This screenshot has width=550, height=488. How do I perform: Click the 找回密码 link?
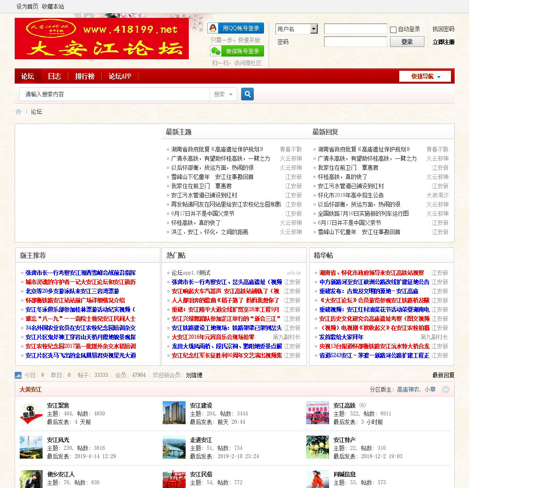pyautogui.click(x=443, y=29)
